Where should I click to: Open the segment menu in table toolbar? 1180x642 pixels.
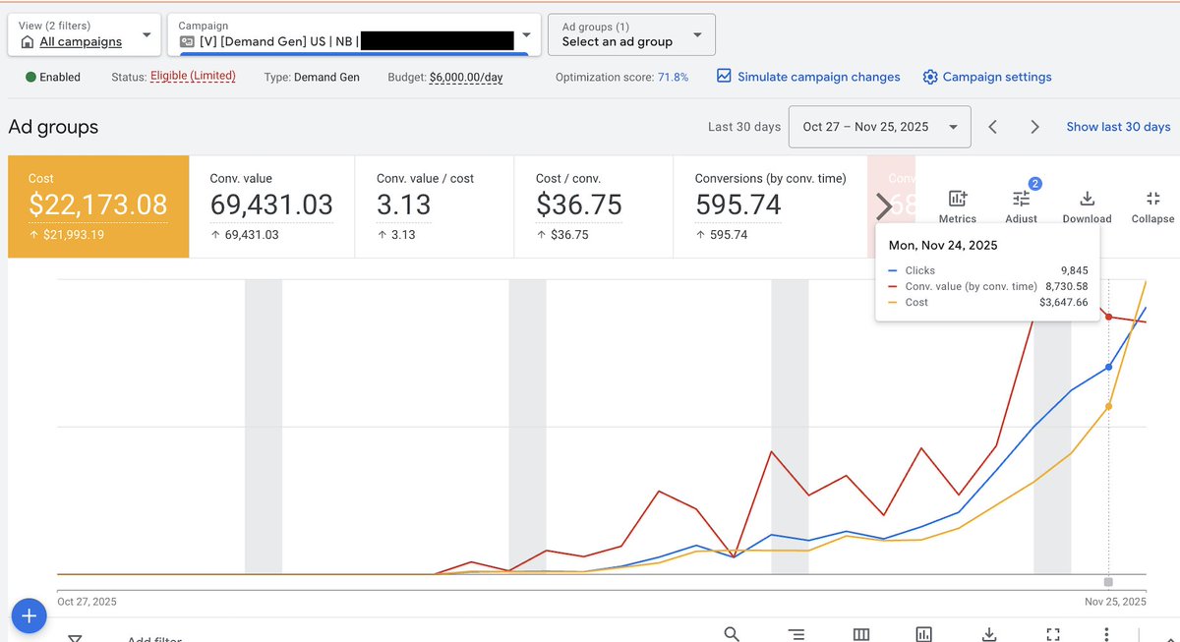point(796,634)
